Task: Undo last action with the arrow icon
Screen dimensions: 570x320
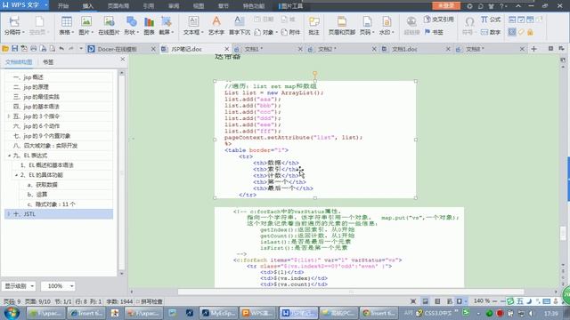Action: tap(61, 49)
